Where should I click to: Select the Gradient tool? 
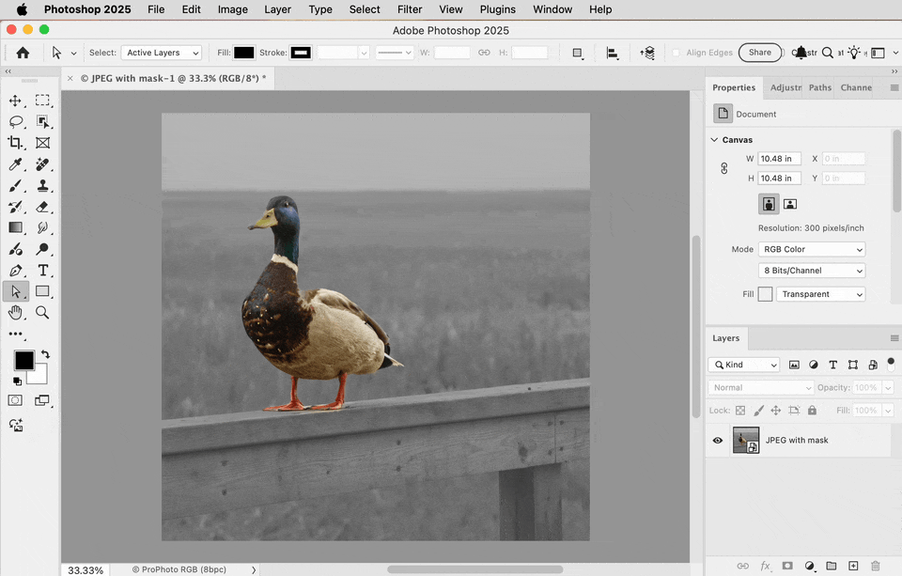[x=15, y=227]
